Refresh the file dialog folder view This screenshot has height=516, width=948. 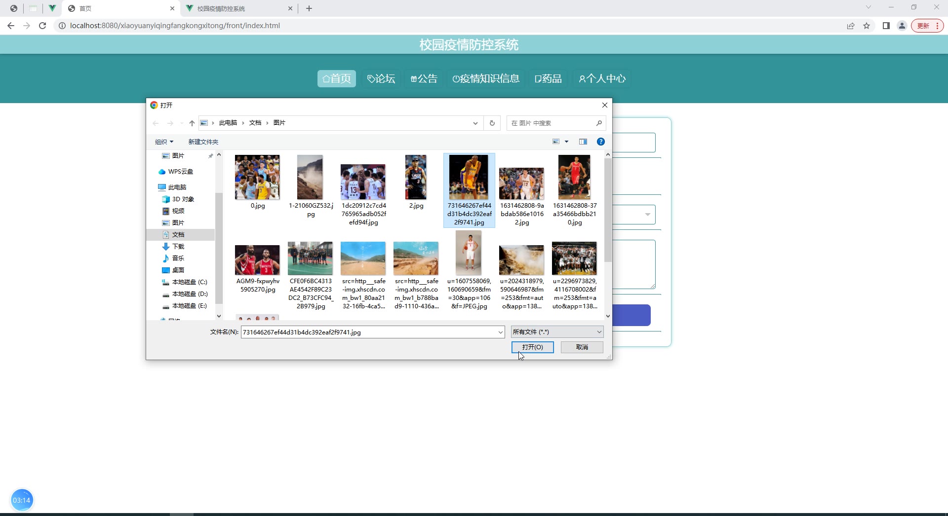492,123
